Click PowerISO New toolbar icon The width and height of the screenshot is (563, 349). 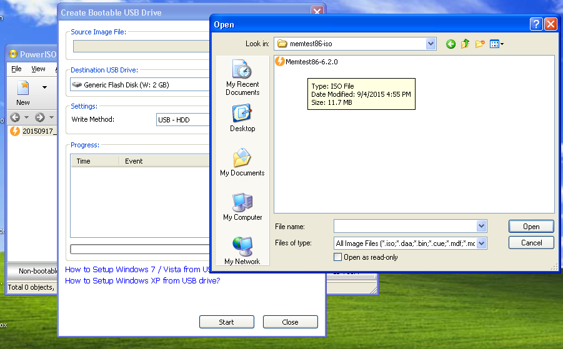tap(23, 93)
